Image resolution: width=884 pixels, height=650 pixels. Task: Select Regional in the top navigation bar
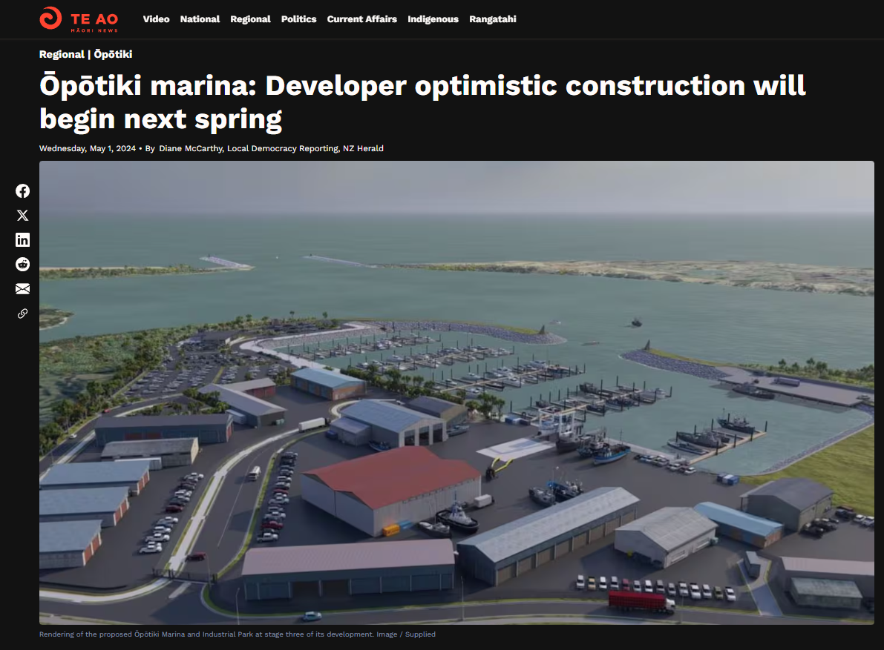tap(250, 19)
